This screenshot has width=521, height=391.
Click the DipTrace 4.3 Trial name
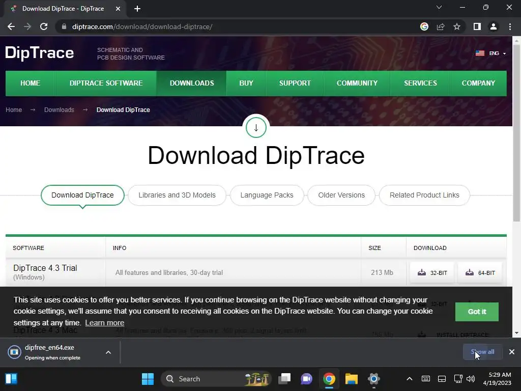(45, 268)
